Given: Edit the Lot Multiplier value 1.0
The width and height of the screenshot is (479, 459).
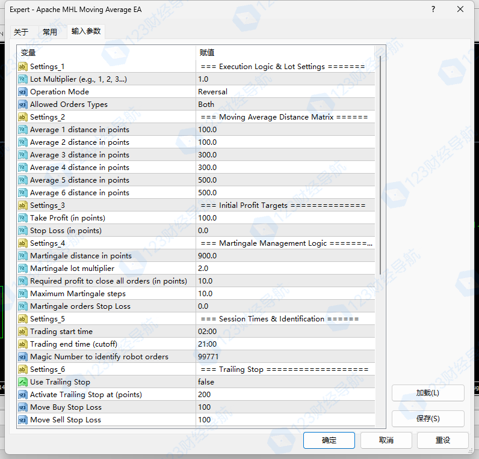Looking at the screenshot, I should point(285,79).
